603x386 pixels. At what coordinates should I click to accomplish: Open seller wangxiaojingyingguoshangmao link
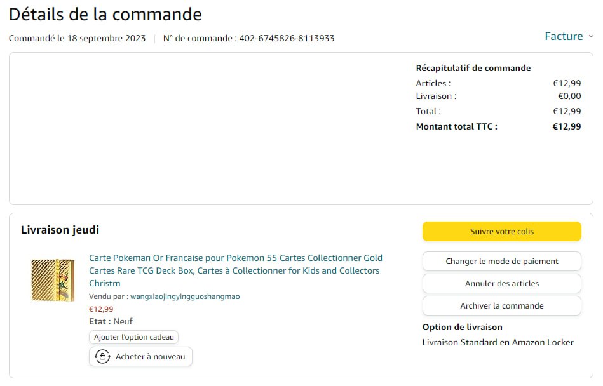[x=185, y=296]
